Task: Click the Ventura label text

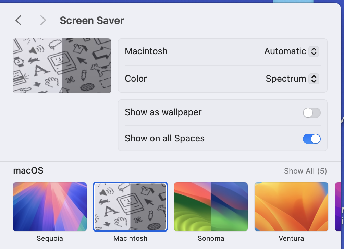Action: coord(291,238)
